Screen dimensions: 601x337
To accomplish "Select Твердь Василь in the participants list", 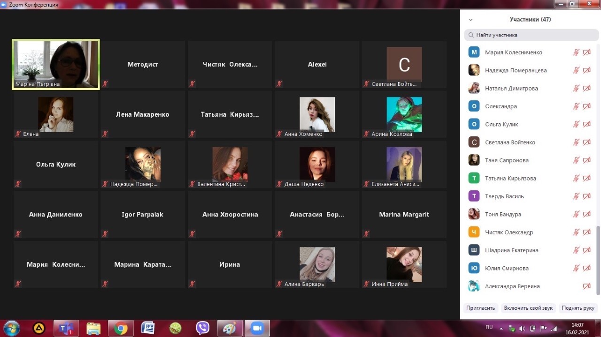I will pyautogui.click(x=504, y=196).
